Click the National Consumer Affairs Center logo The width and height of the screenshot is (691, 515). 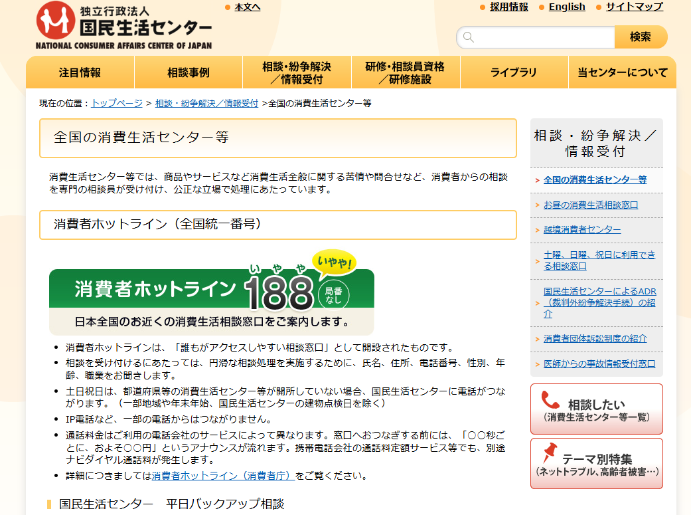pos(124,26)
